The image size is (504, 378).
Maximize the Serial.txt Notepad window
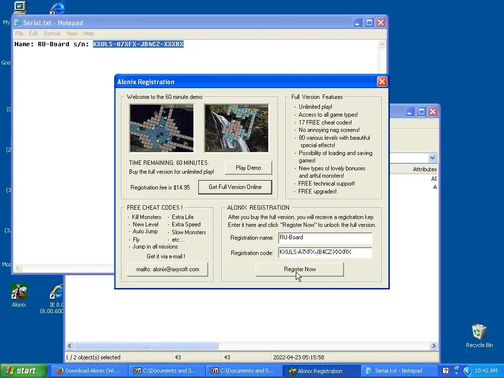coord(369,23)
